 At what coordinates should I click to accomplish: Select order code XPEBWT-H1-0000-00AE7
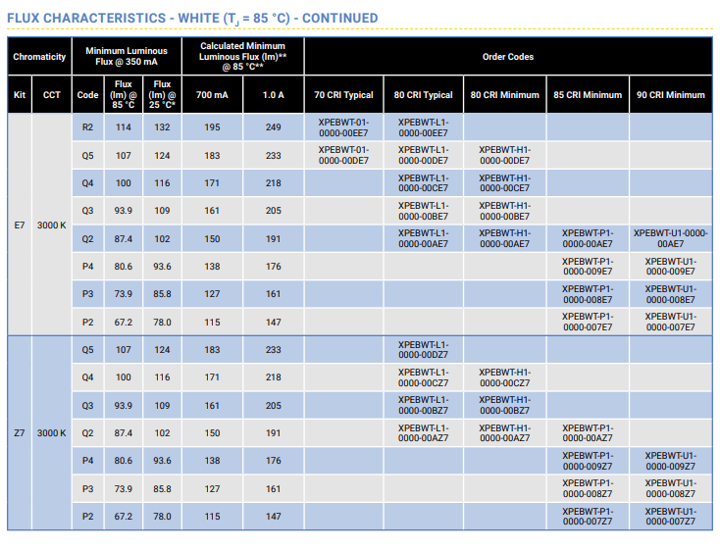504,238
